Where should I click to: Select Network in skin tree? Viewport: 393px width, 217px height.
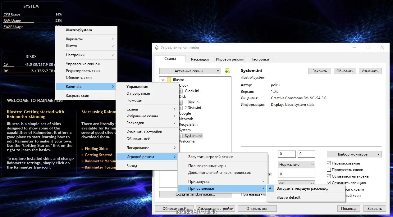186,119
